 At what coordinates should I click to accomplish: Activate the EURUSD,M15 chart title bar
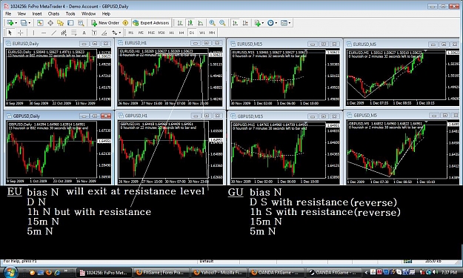point(284,44)
